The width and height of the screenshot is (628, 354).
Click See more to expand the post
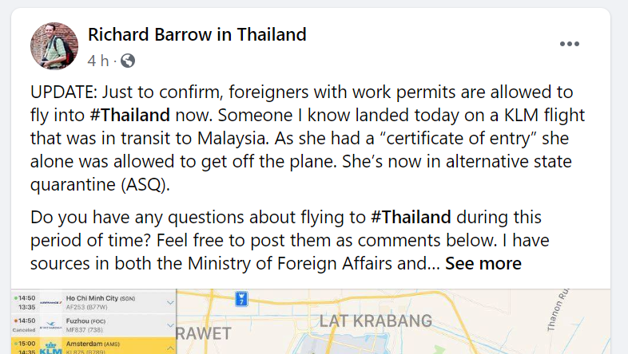click(x=483, y=263)
